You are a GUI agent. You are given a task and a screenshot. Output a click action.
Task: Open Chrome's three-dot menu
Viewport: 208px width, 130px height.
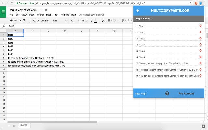click(x=205, y=3)
